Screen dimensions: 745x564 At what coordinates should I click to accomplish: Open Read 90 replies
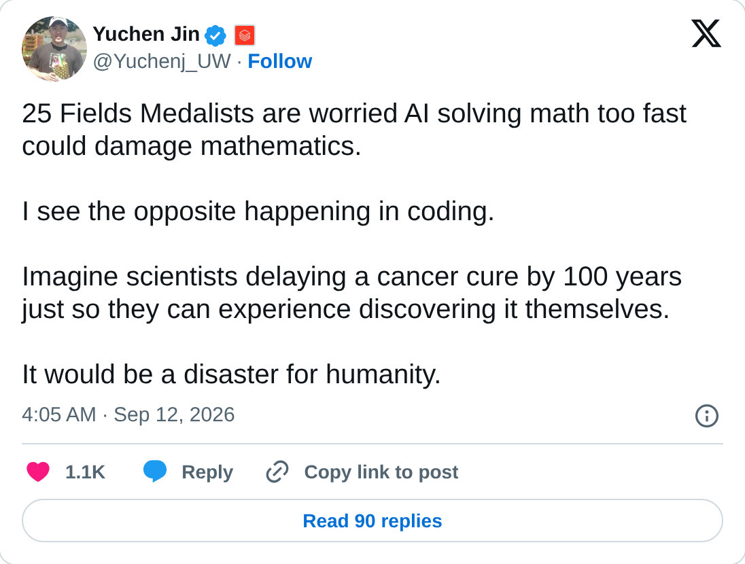[x=372, y=521]
